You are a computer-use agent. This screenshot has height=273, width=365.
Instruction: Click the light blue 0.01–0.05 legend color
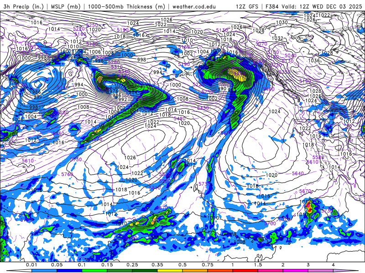pos(44,271)
